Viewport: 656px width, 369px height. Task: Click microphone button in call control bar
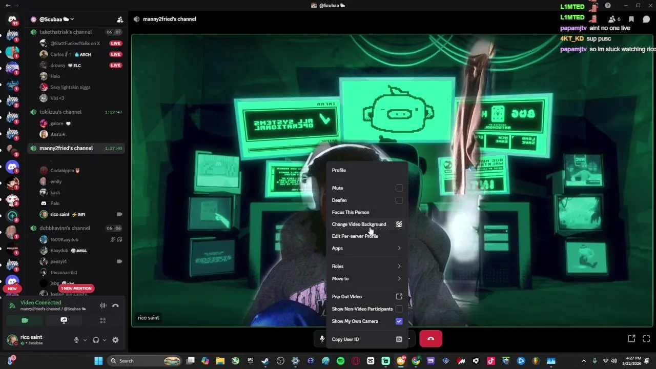click(x=322, y=339)
